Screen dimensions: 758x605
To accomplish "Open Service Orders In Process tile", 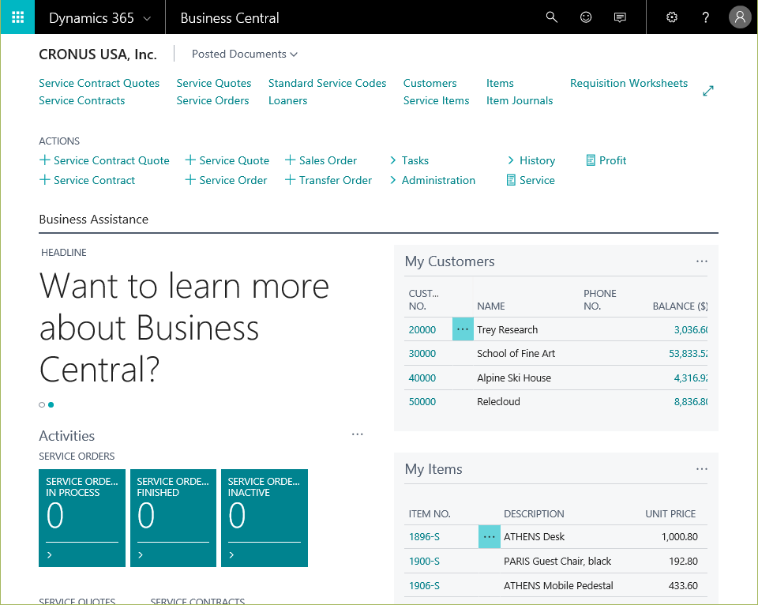I will [x=81, y=518].
